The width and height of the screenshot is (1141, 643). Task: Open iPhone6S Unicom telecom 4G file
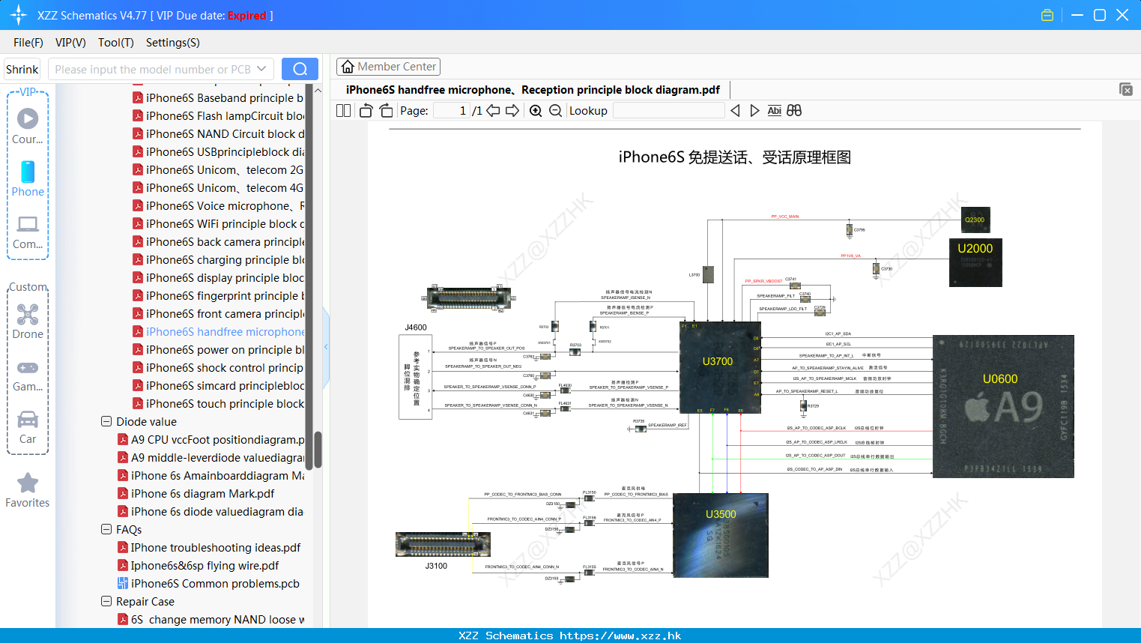click(x=218, y=187)
